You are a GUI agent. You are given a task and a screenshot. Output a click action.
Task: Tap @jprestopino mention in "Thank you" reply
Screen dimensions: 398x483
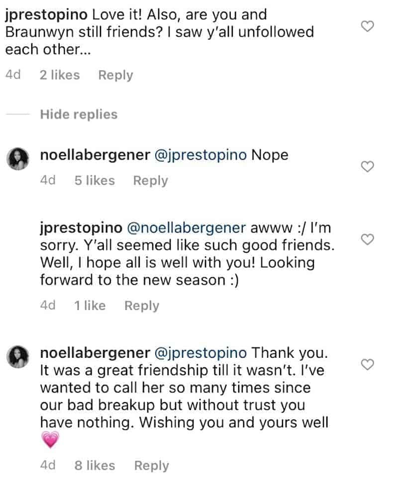pyautogui.click(x=200, y=353)
